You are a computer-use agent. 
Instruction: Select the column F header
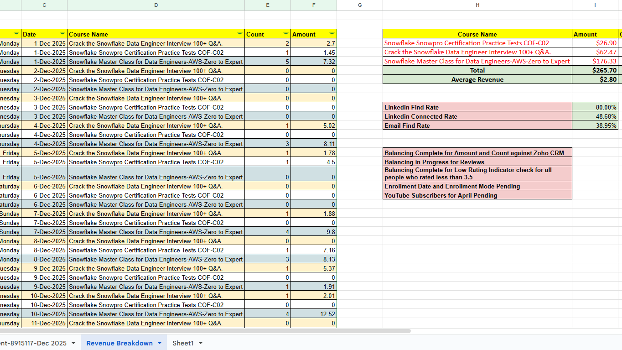[313, 5]
